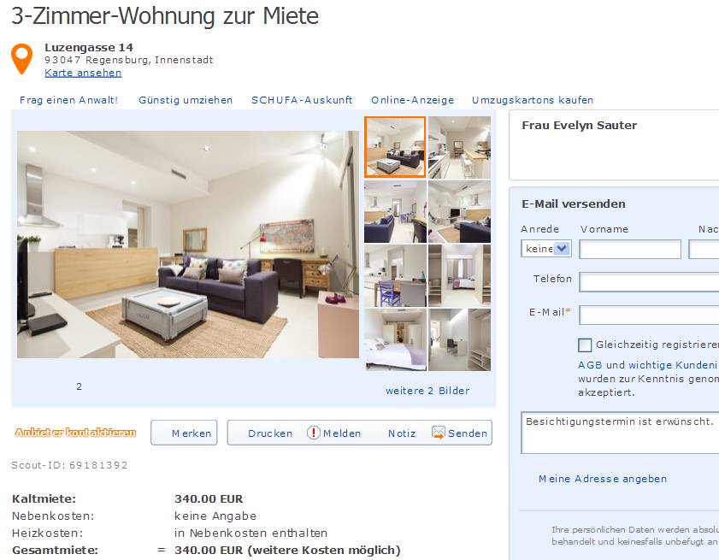The image size is (719, 560).
Task: Go to SCHUFA-Auskunft
Action: click(302, 100)
